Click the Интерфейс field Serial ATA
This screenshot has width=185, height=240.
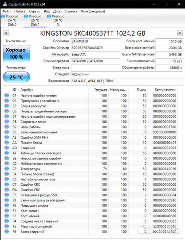[96, 55]
